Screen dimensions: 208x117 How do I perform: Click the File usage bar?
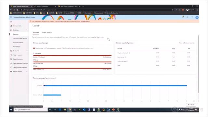(72, 68)
